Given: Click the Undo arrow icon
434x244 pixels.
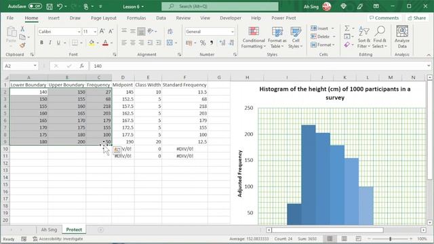Looking at the screenshot, I should click(60, 6).
